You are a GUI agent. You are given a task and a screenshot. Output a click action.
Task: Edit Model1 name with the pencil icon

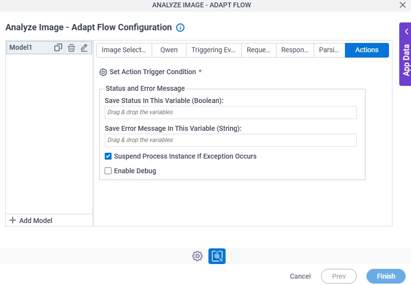pos(84,48)
